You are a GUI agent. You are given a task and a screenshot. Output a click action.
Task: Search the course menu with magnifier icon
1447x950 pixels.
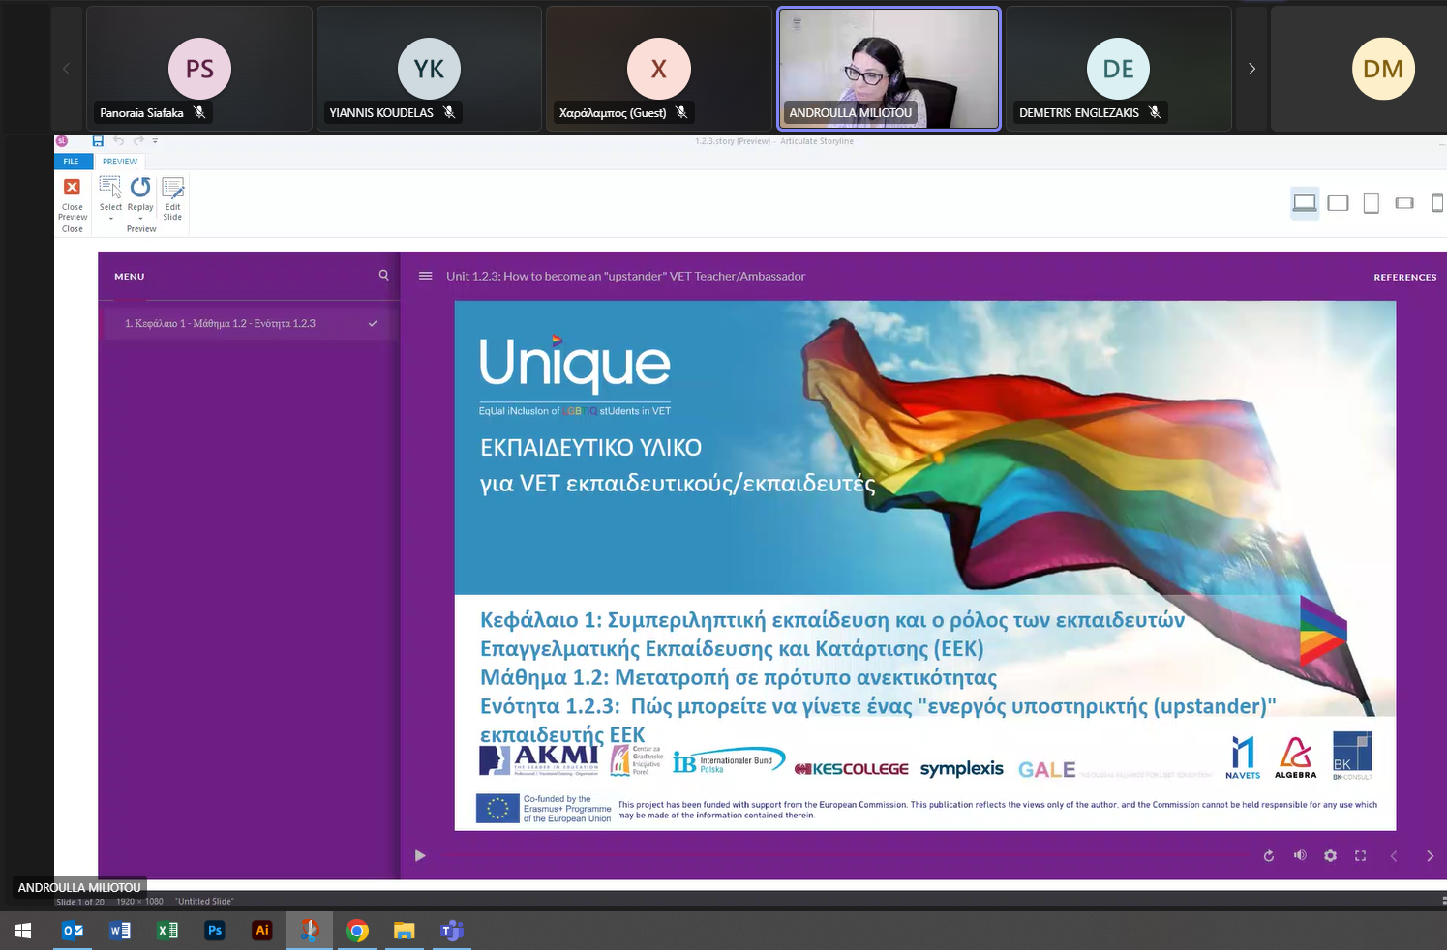point(383,276)
